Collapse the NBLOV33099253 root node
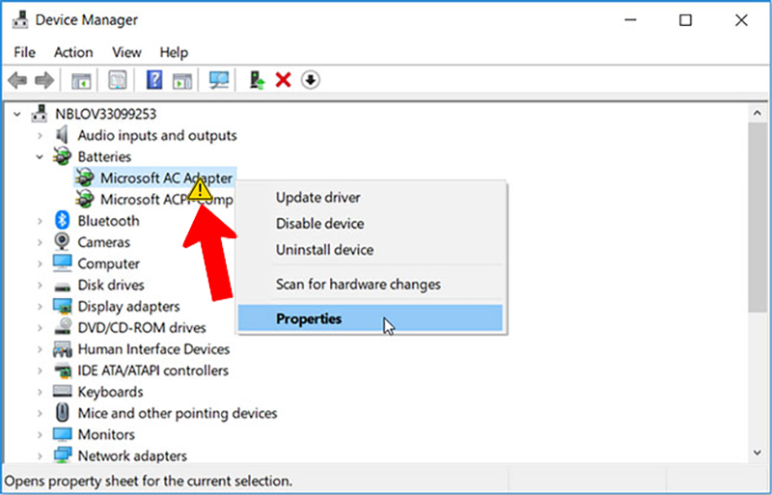Viewport: 772px width, 495px height. [x=17, y=114]
